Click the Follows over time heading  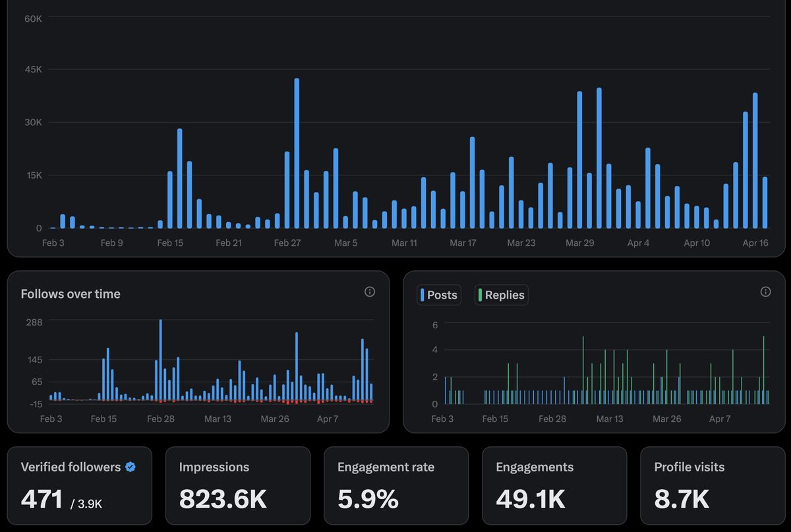point(71,294)
